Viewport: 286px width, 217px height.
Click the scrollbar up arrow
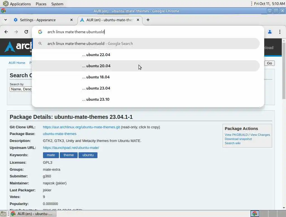click(x=284, y=40)
